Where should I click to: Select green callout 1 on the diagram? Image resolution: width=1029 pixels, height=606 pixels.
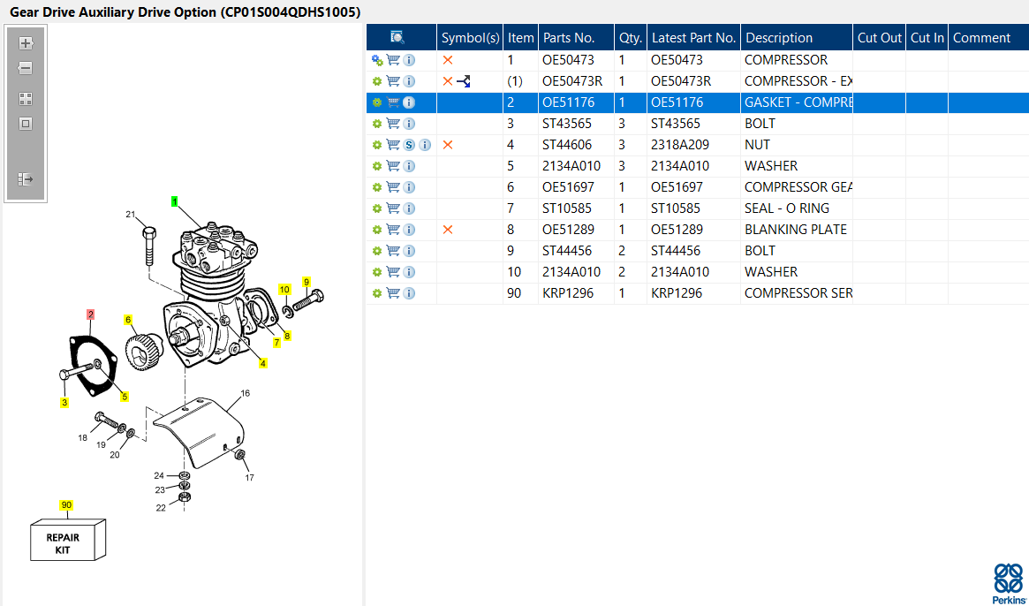click(175, 201)
